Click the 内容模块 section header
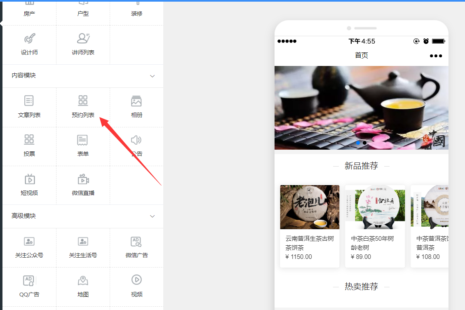Screen dimensions: 465x310 pyautogui.click(x=83, y=76)
